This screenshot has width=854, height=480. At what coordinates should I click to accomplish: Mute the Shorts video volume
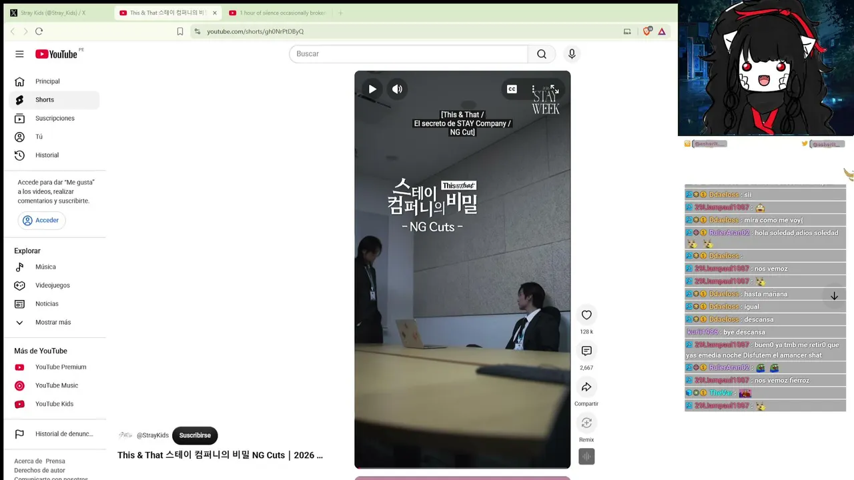pos(397,89)
